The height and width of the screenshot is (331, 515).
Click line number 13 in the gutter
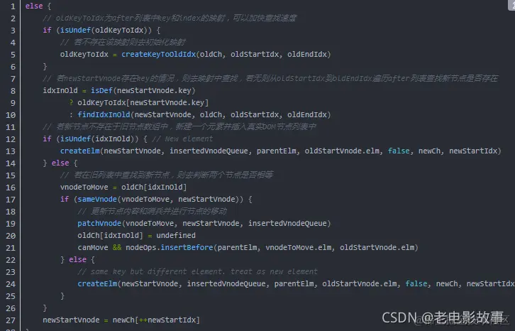tap(11, 151)
